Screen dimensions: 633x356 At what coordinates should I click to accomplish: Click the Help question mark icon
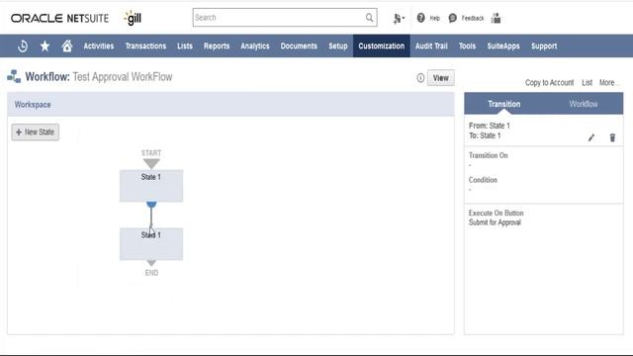(420, 18)
